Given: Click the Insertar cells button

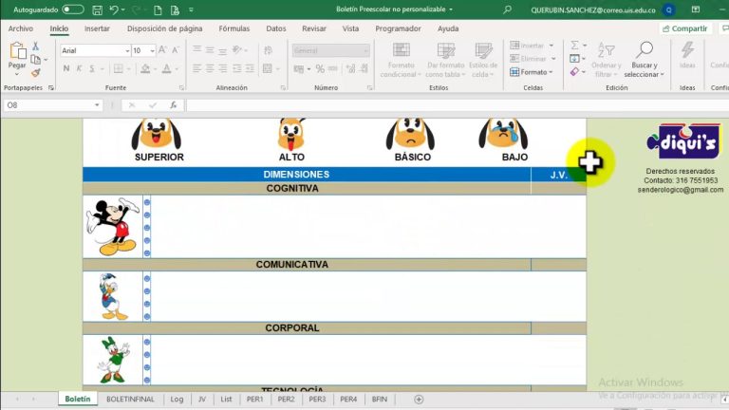Looking at the screenshot, I should 532,46.
